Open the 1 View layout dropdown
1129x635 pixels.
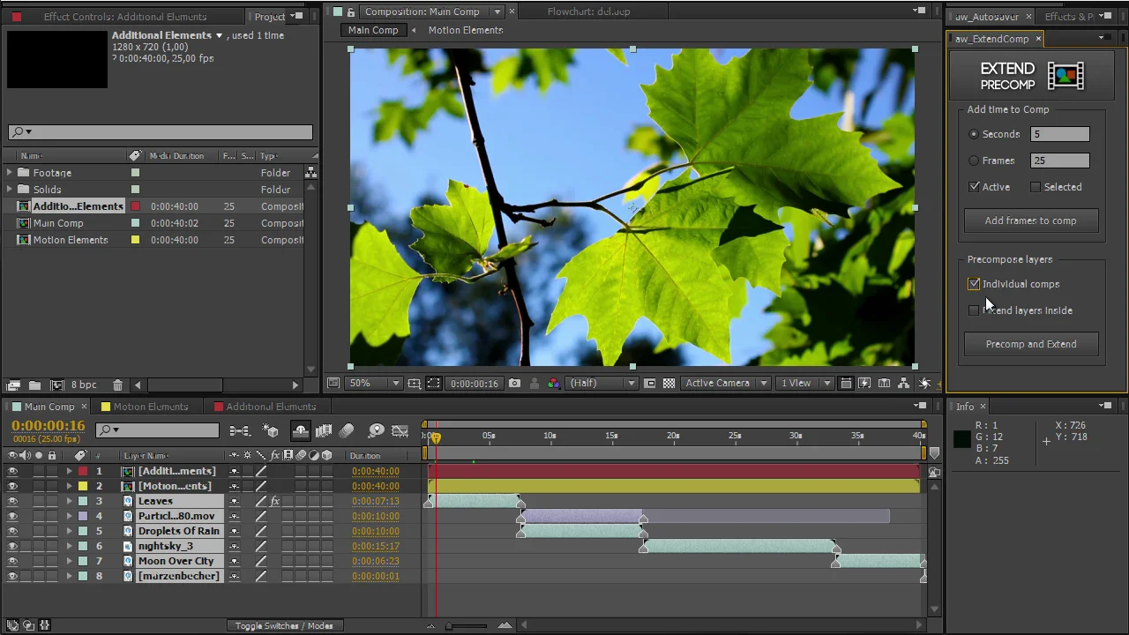point(804,383)
